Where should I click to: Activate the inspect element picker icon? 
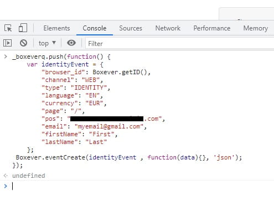8,28
